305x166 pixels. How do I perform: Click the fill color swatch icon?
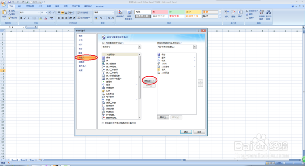coord(41,18)
